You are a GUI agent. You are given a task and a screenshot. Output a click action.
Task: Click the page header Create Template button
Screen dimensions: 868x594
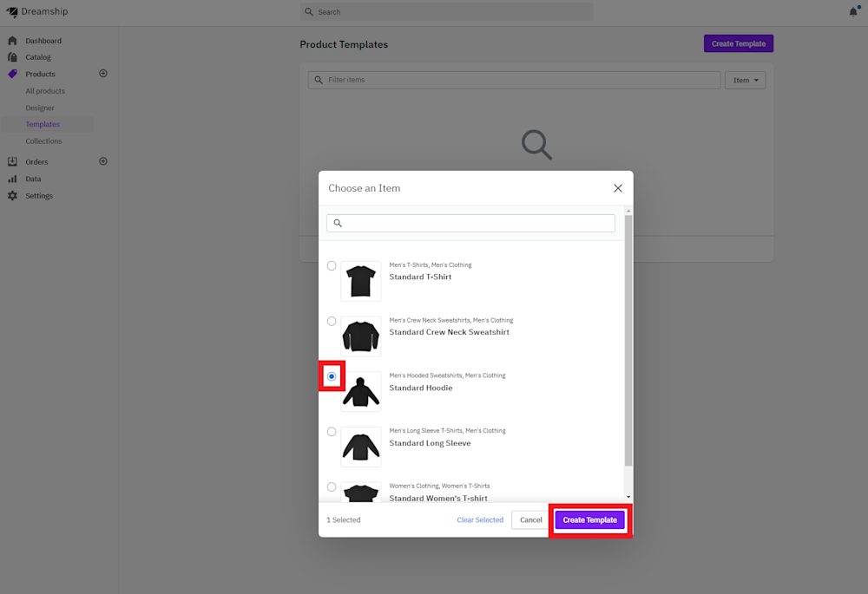tap(739, 43)
